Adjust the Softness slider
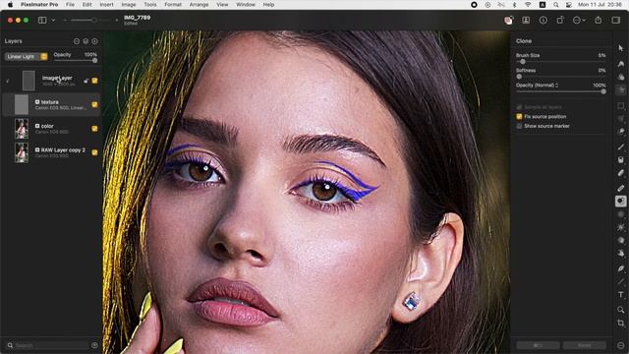The height and width of the screenshot is (354, 629). (x=561, y=77)
